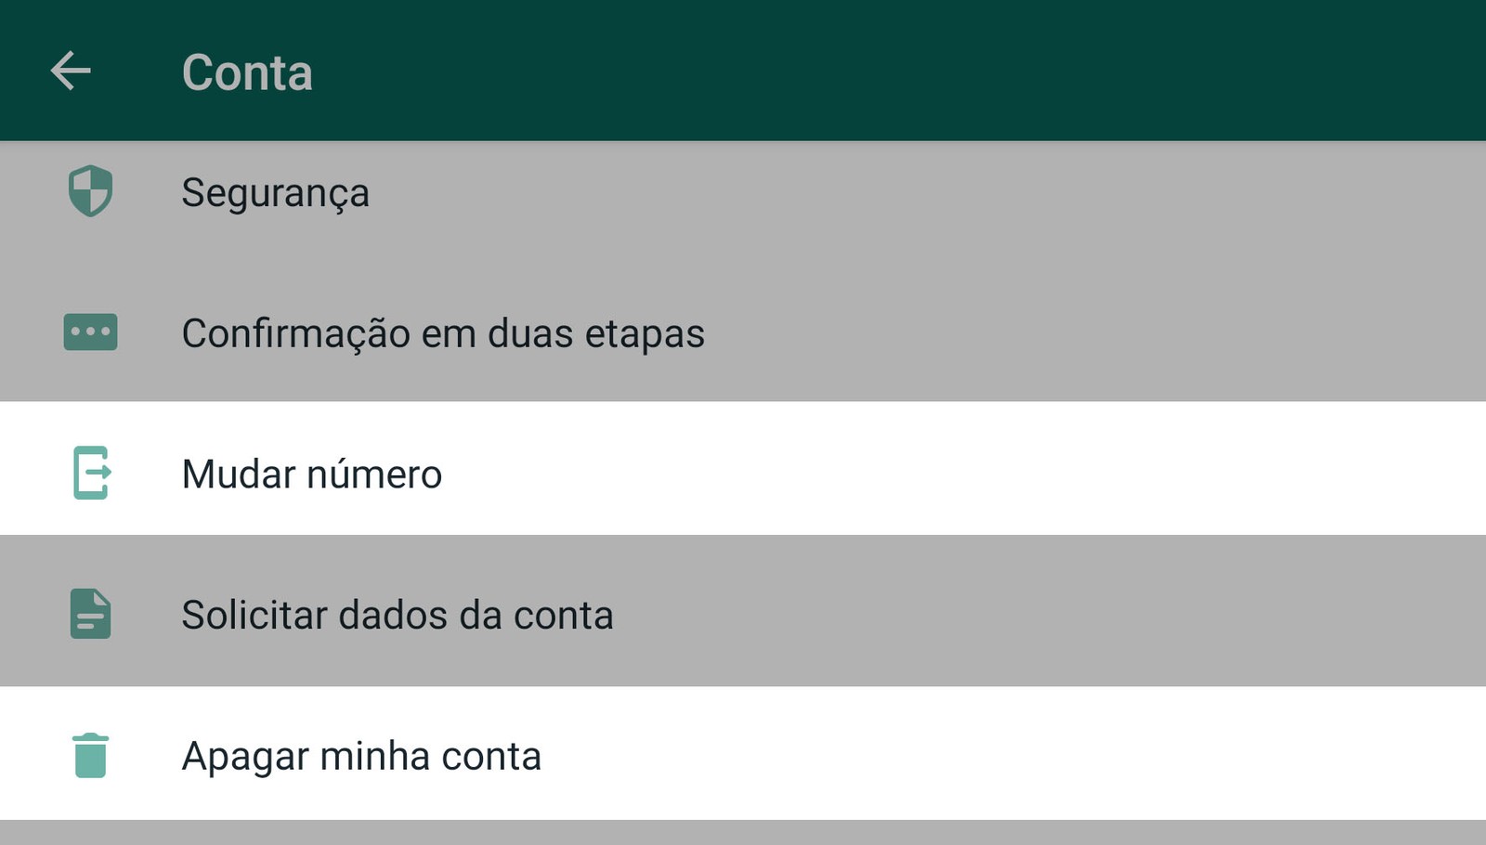Select Confirmação em duas etapas text
This screenshot has width=1486, height=845.
tap(443, 333)
